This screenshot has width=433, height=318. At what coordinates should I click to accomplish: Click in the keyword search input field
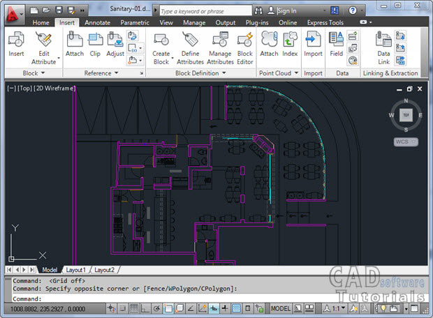pyautogui.click(x=206, y=11)
